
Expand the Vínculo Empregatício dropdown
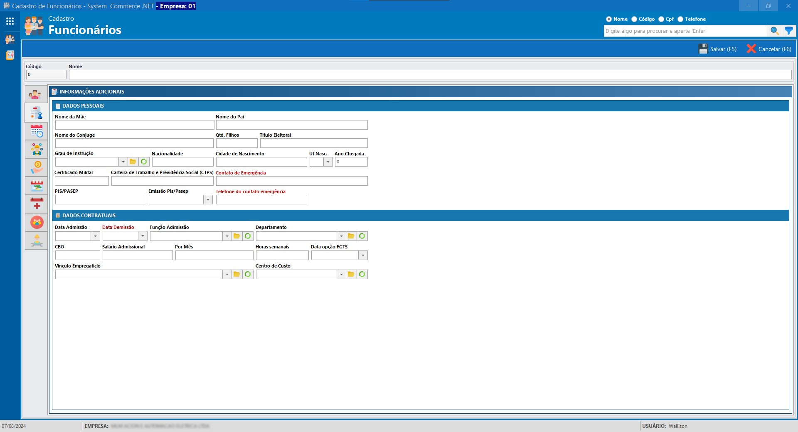(x=227, y=275)
